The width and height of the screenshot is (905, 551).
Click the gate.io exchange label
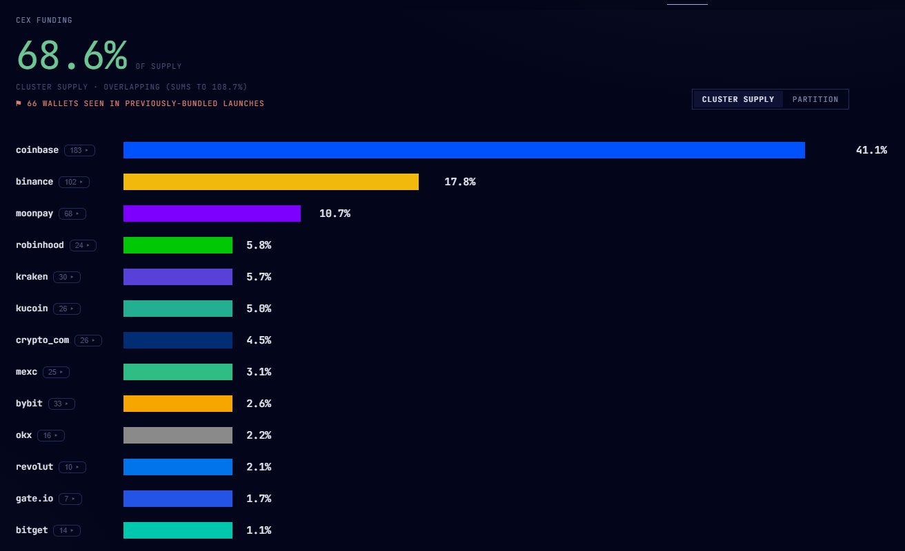tap(34, 499)
